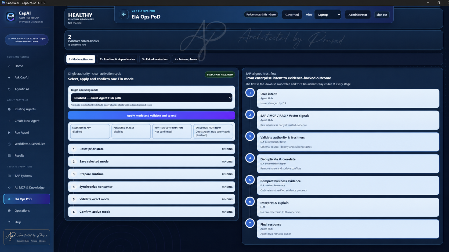The width and height of the screenshot is (449, 252).
Task: Click the Ask CapAI sparkle icon
Action: [9, 78]
